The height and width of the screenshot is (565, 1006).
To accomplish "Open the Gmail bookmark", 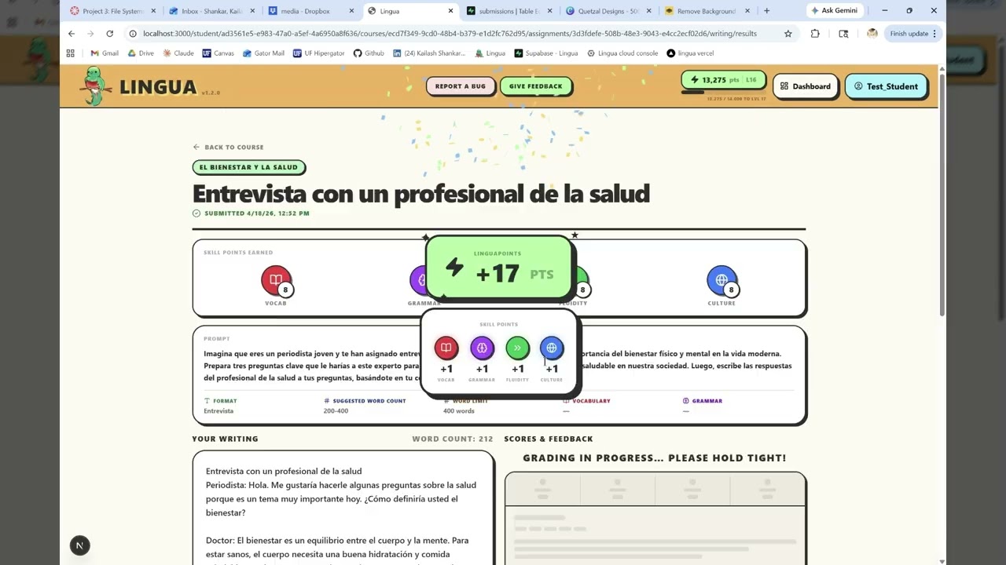I will [x=105, y=53].
